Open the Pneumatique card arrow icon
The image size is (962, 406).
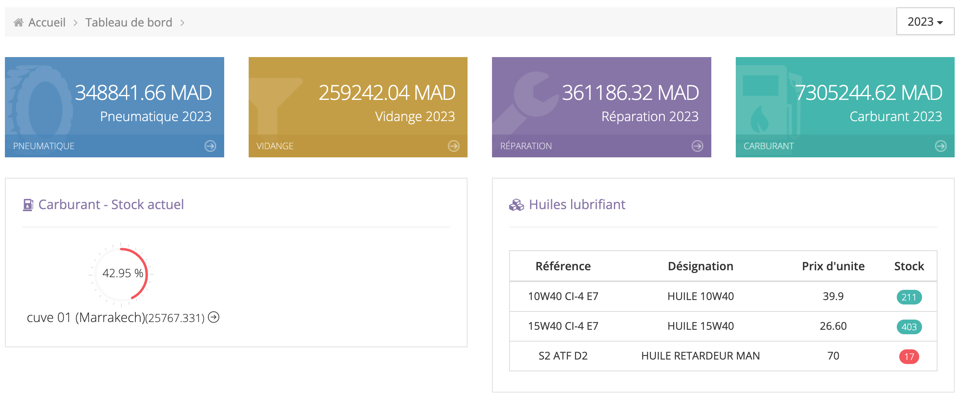pos(210,146)
